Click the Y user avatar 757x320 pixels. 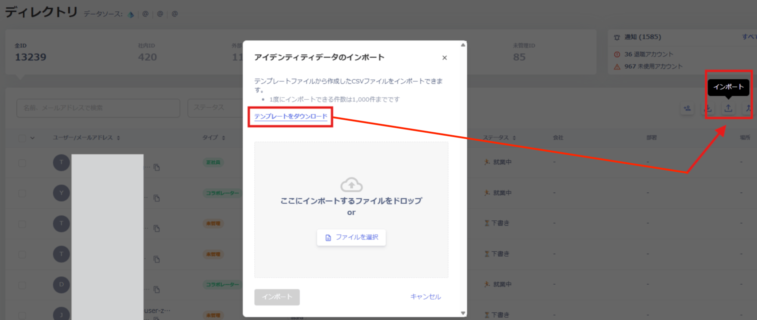pos(62,193)
